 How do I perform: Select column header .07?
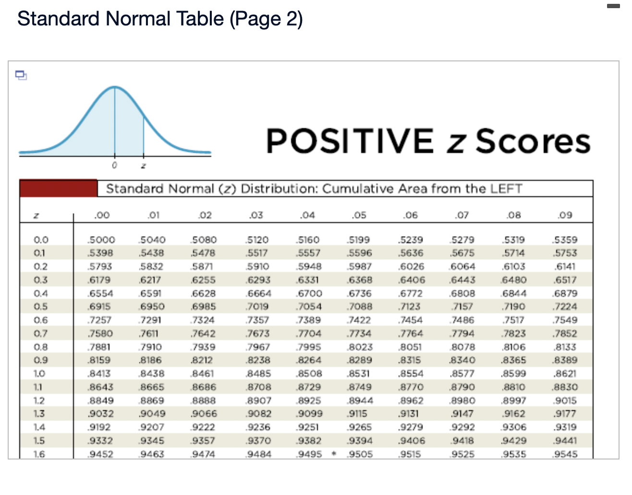click(x=461, y=215)
